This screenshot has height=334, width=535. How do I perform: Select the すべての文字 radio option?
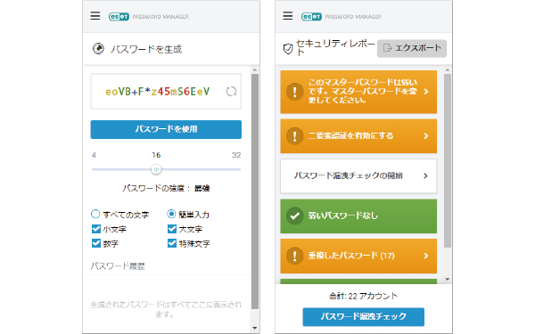(x=95, y=214)
